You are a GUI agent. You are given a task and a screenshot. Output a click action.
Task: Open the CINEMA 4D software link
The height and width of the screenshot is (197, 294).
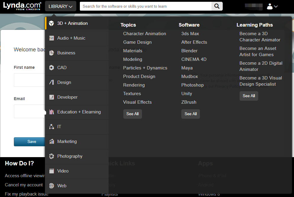click(x=194, y=59)
